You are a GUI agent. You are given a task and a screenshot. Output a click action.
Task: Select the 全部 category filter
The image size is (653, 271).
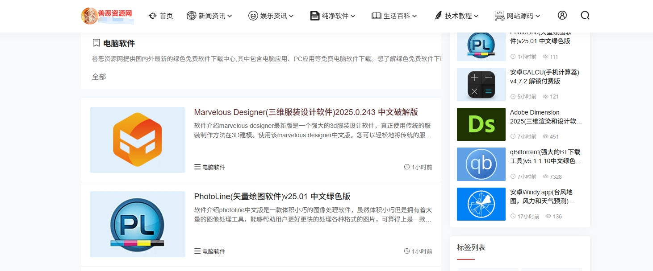point(99,77)
